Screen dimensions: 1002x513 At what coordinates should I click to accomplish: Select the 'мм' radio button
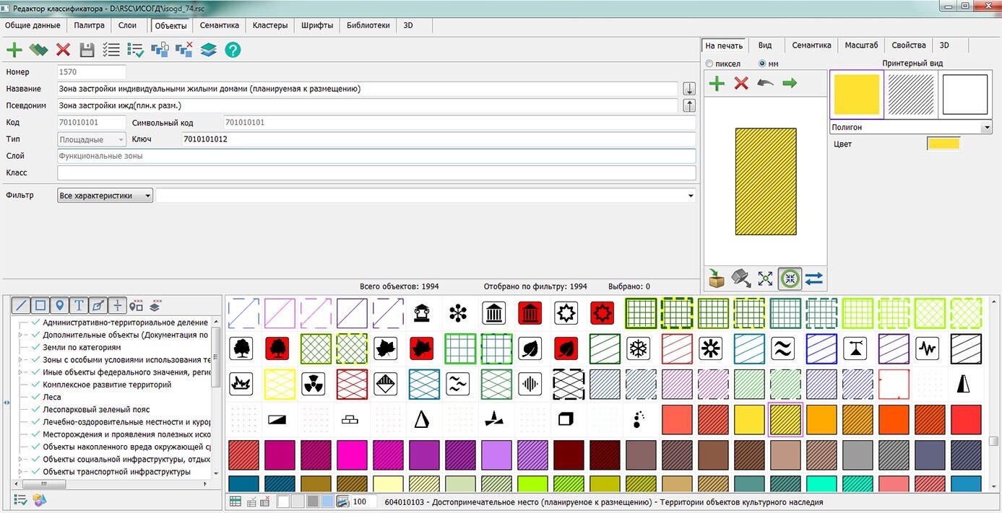(763, 64)
